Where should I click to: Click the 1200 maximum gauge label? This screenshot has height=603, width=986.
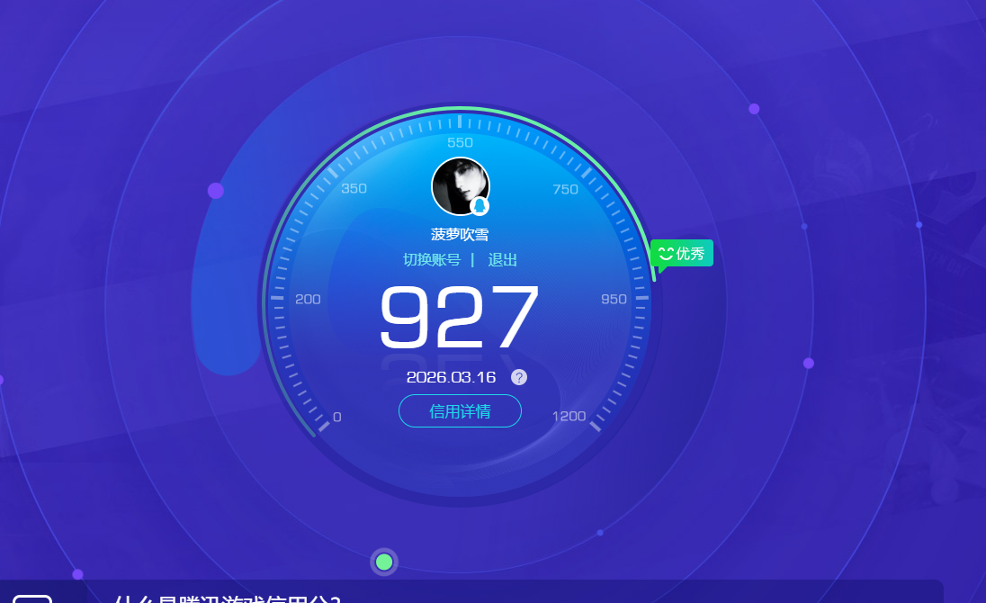coord(569,416)
